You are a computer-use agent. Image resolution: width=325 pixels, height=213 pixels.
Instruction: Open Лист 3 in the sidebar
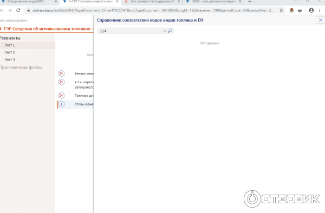[10, 59]
